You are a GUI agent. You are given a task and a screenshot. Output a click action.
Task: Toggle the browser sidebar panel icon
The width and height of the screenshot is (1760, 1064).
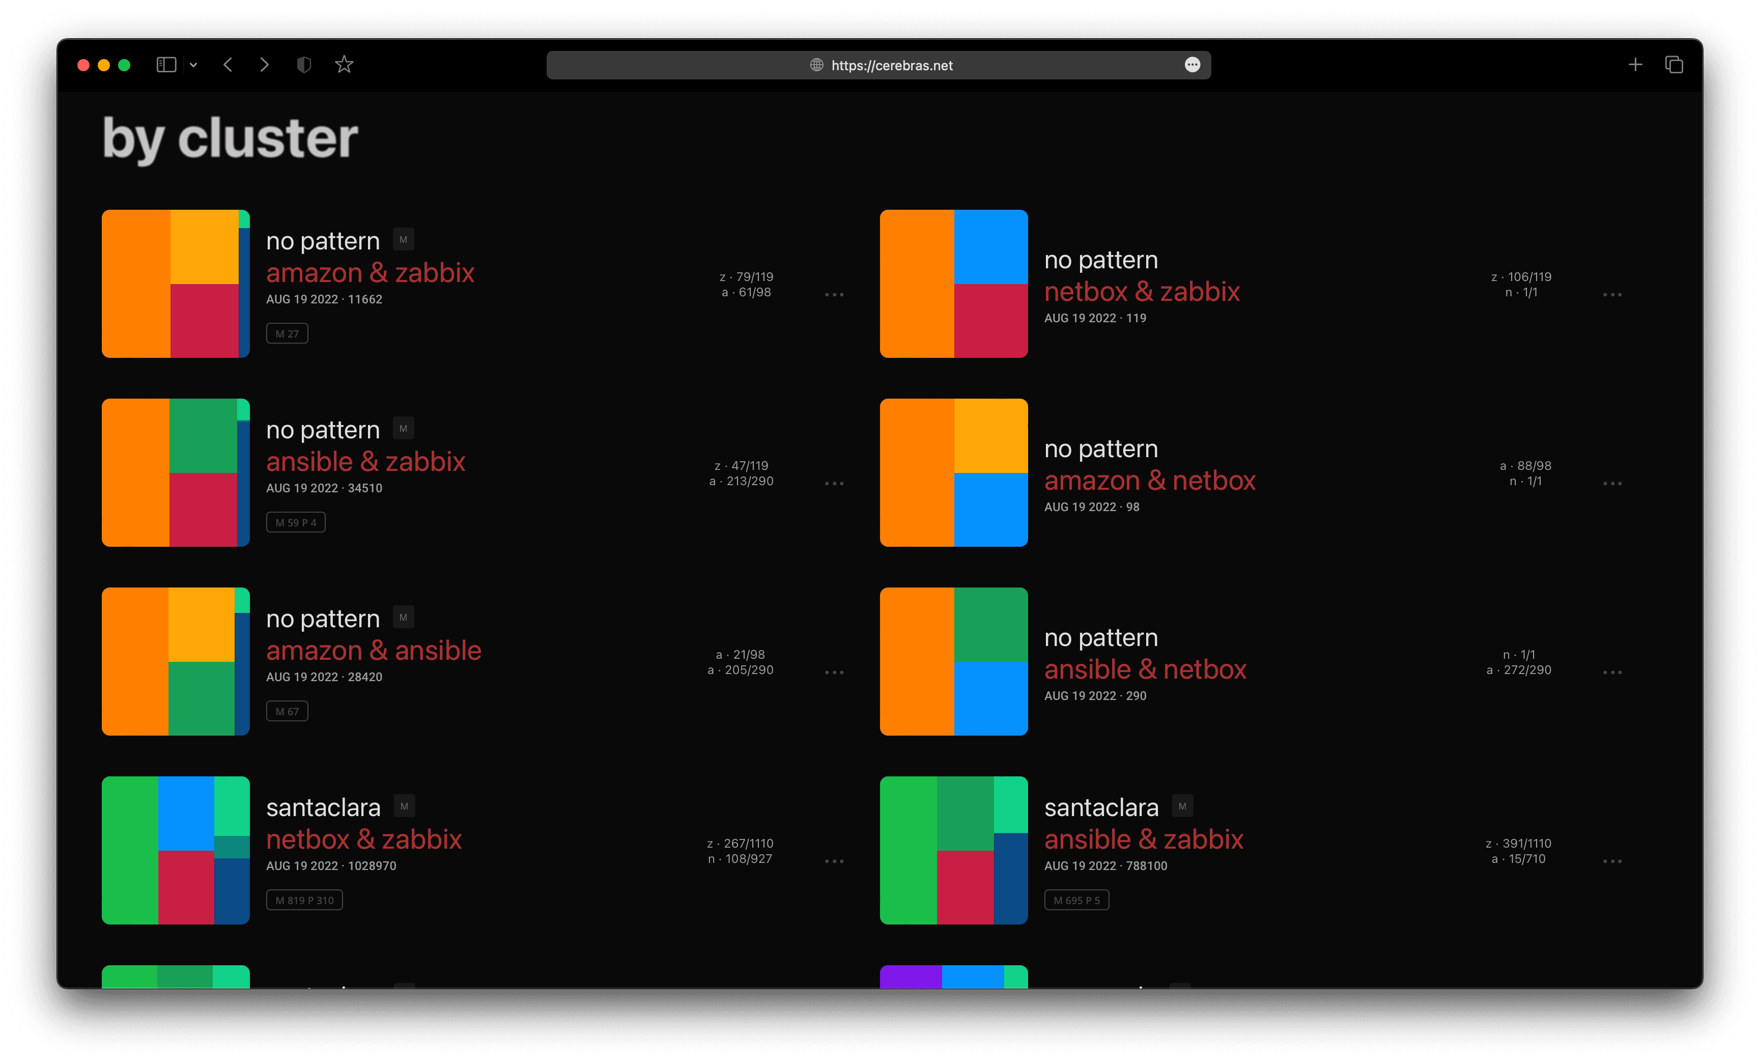(166, 65)
